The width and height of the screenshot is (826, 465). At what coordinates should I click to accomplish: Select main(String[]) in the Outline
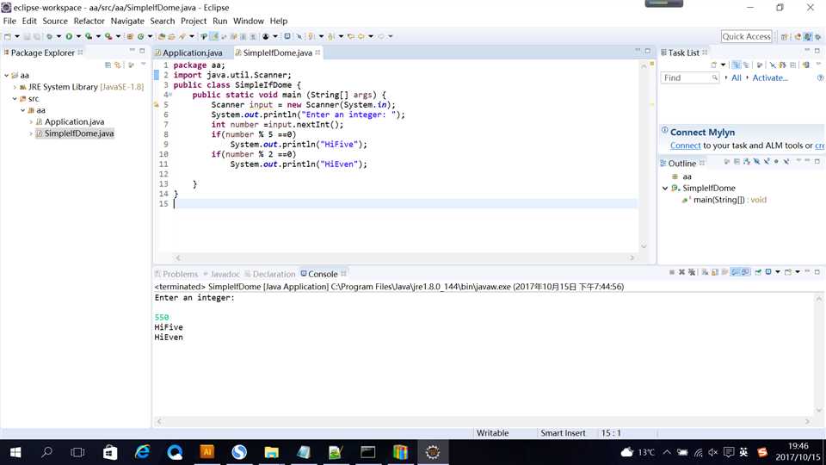click(724, 200)
